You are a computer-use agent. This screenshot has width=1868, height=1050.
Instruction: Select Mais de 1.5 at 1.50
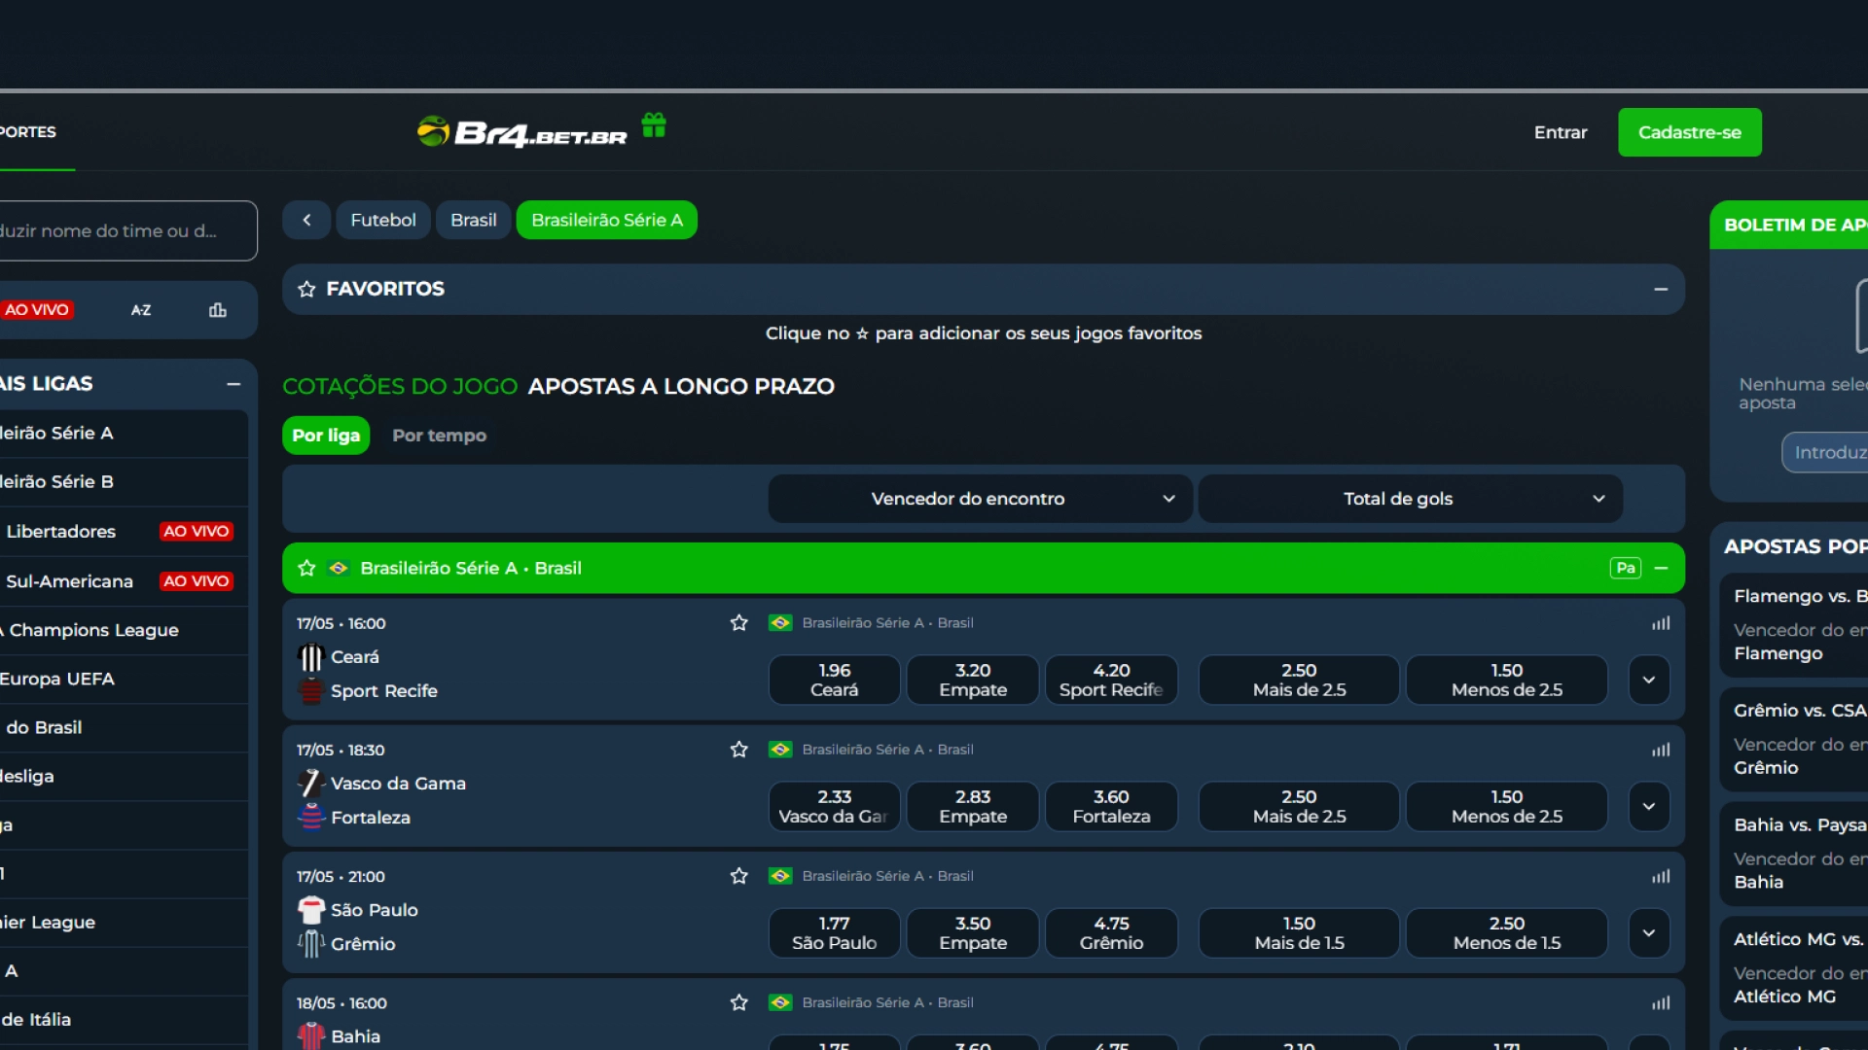pyautogui.click(x=1299, y=932)
